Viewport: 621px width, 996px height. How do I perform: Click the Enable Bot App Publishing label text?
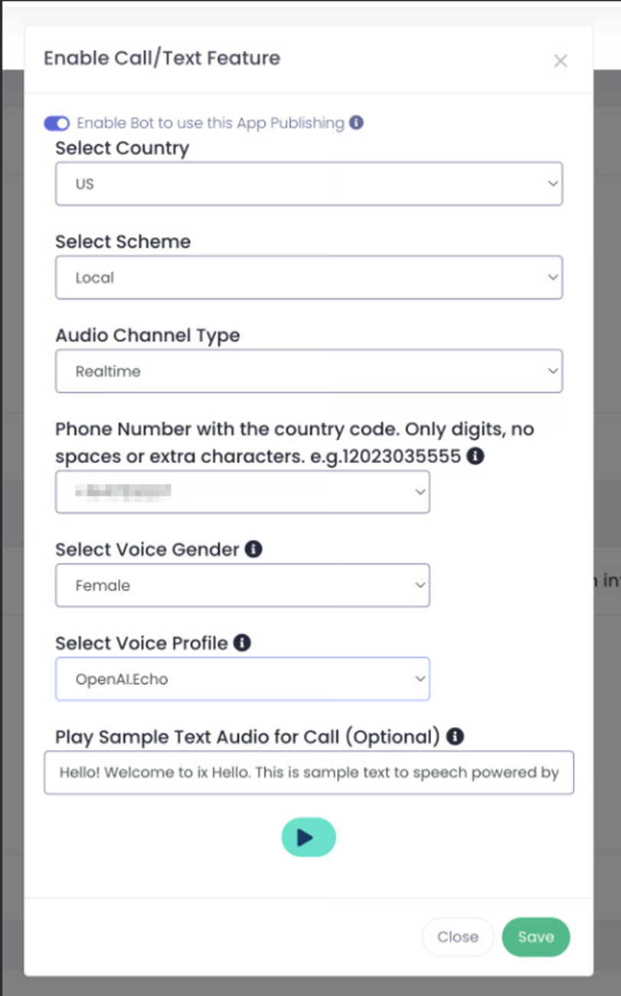(211, 123)
